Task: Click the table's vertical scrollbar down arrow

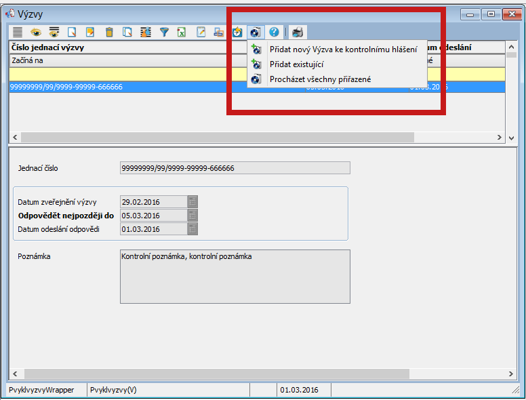Action: click(512, 138)
